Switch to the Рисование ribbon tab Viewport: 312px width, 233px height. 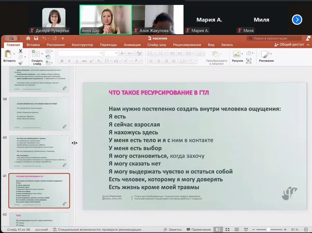coord(56,45)
